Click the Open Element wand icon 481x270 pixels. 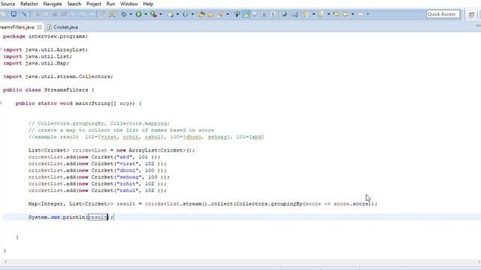click(x=112, y=14)
